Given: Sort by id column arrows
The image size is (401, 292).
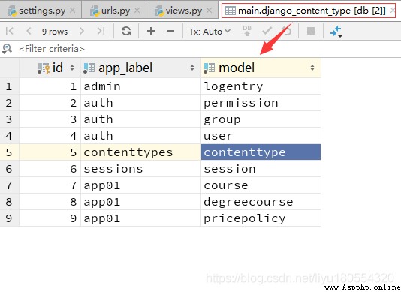Looking at the screenshot, I should 72,68.
